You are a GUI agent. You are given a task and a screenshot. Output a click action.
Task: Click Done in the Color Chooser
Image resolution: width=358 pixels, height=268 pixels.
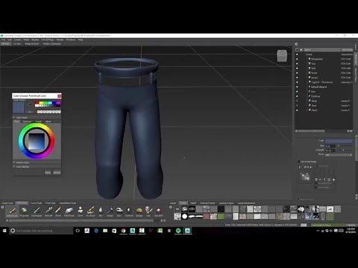pos(48,173)
